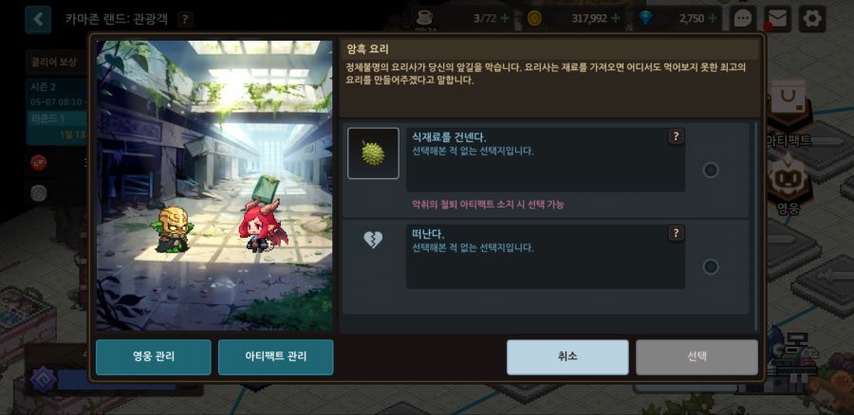Click the 아티팩트 관리 button
Image resolution: width=854 pixels, height=415 pixels.
pyautogui.click(x=275, y=357)
